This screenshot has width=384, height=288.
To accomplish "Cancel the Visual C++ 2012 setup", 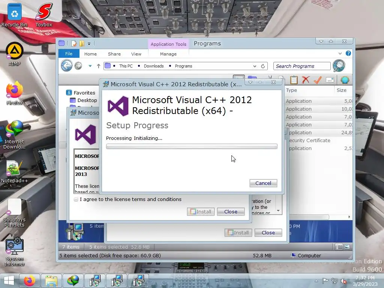I will tap(263, 183).
